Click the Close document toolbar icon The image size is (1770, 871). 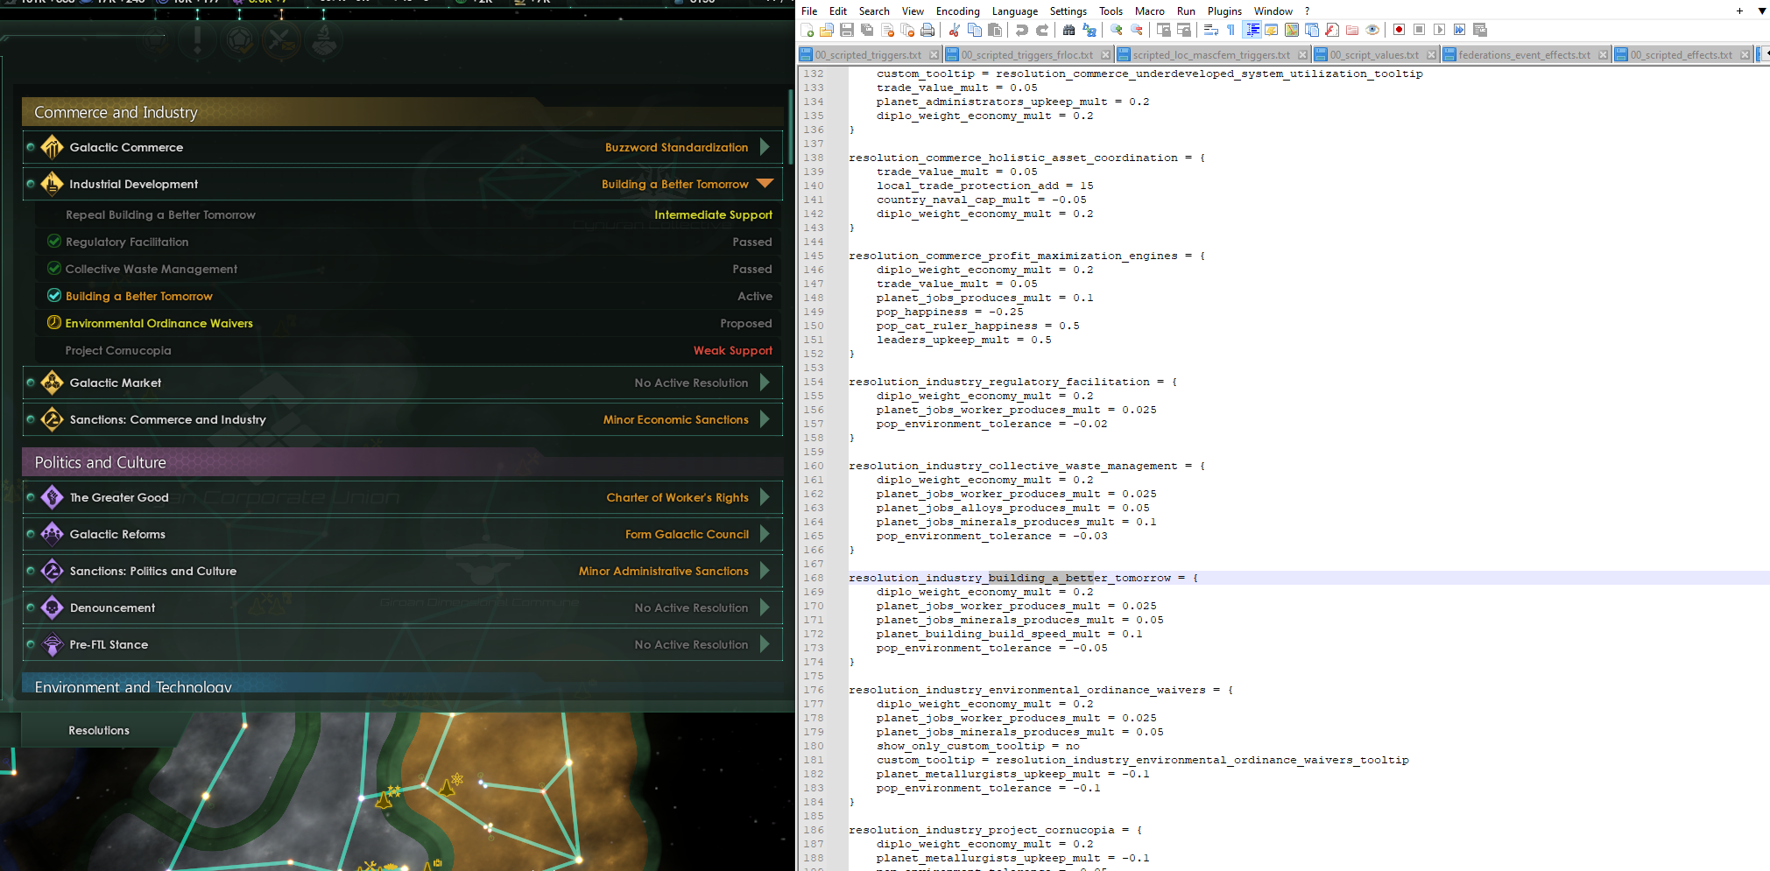(x=888, y=30)
